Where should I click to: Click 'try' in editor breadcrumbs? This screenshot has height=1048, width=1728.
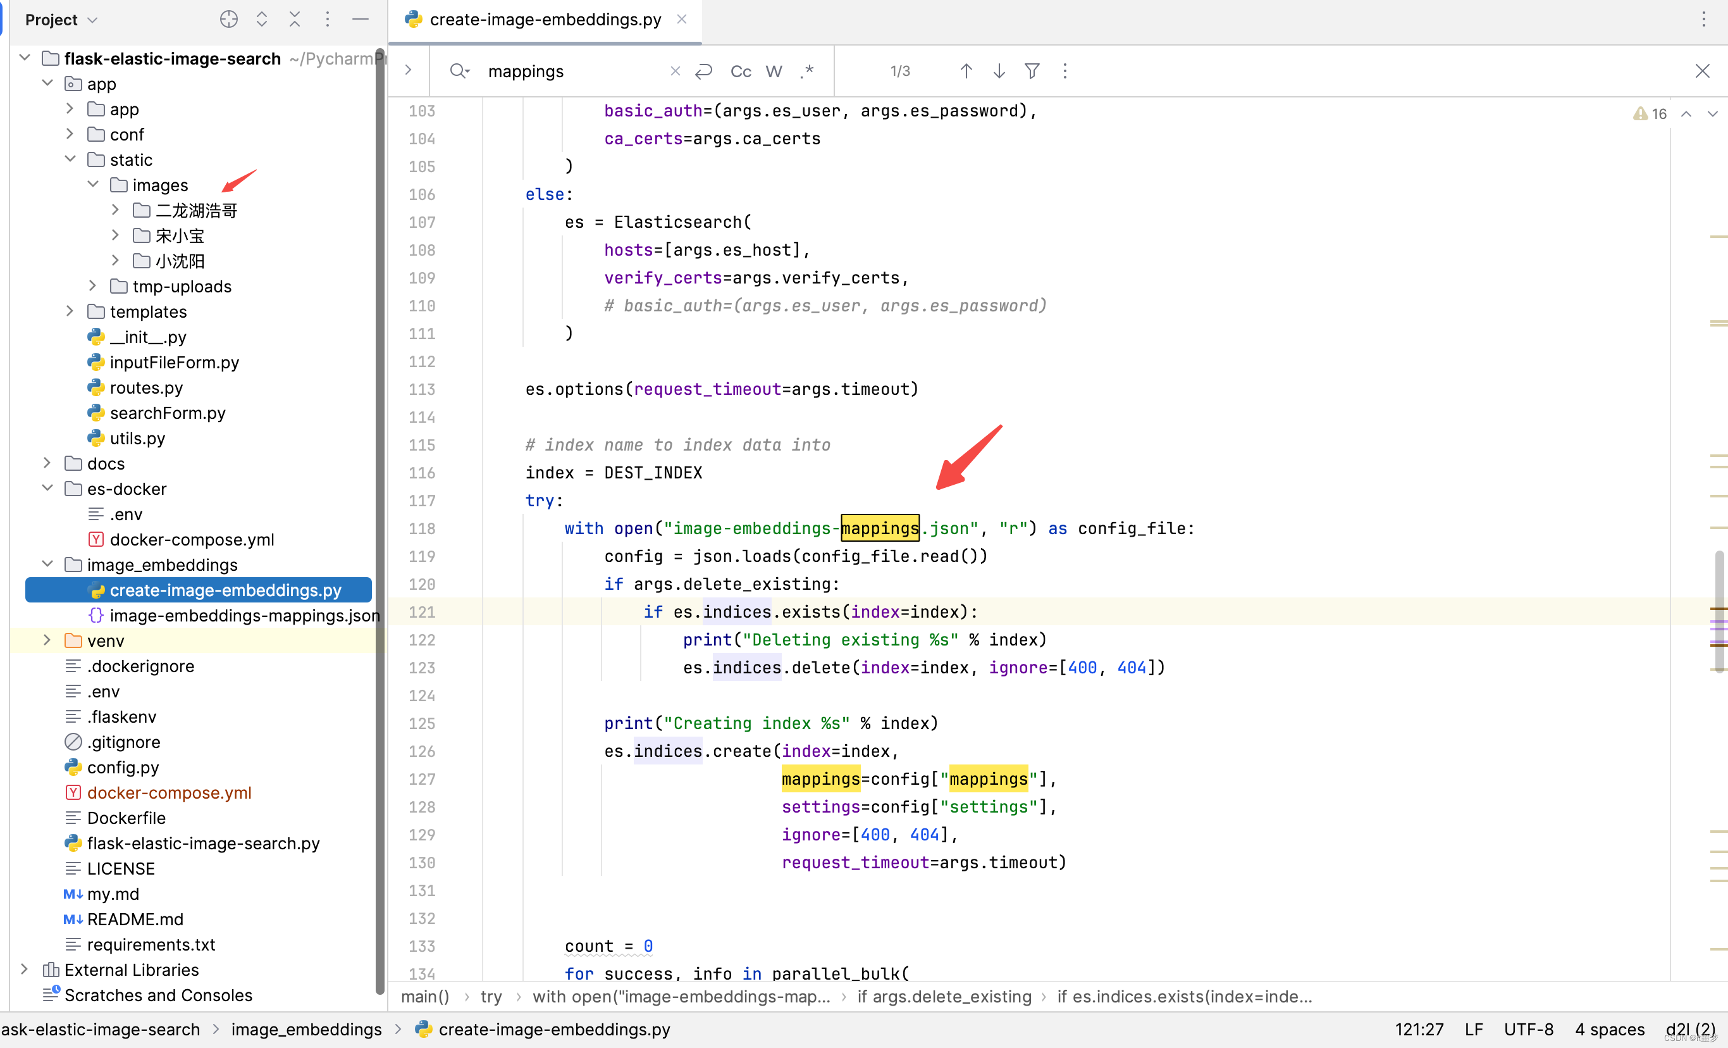click(491, 996)
